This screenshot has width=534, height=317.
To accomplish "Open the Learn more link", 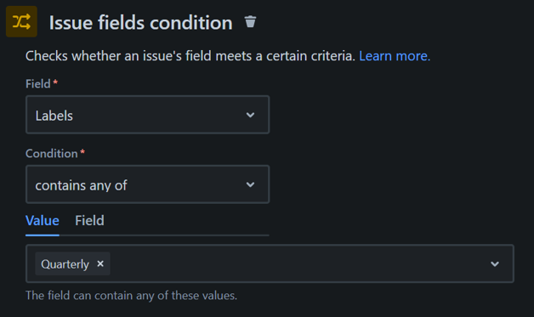I will pos(395,56).
